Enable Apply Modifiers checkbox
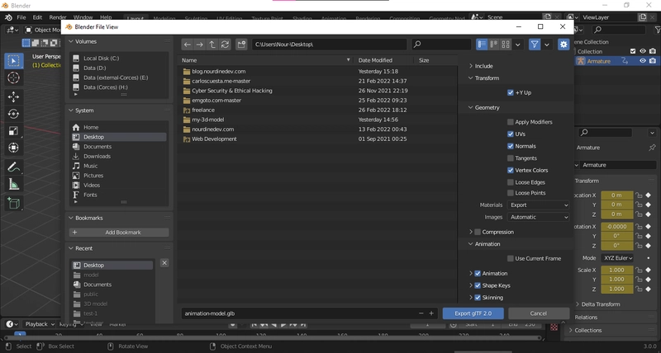The width and height of the screenshot is (661, 353). tap(511, 122)
